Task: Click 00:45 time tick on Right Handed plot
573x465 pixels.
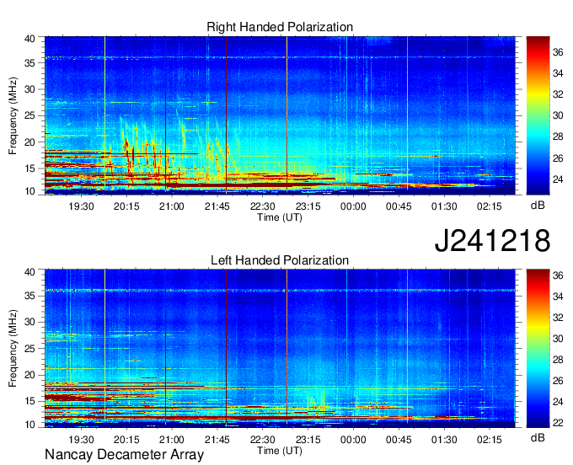Action: click(x=399, y=206)
